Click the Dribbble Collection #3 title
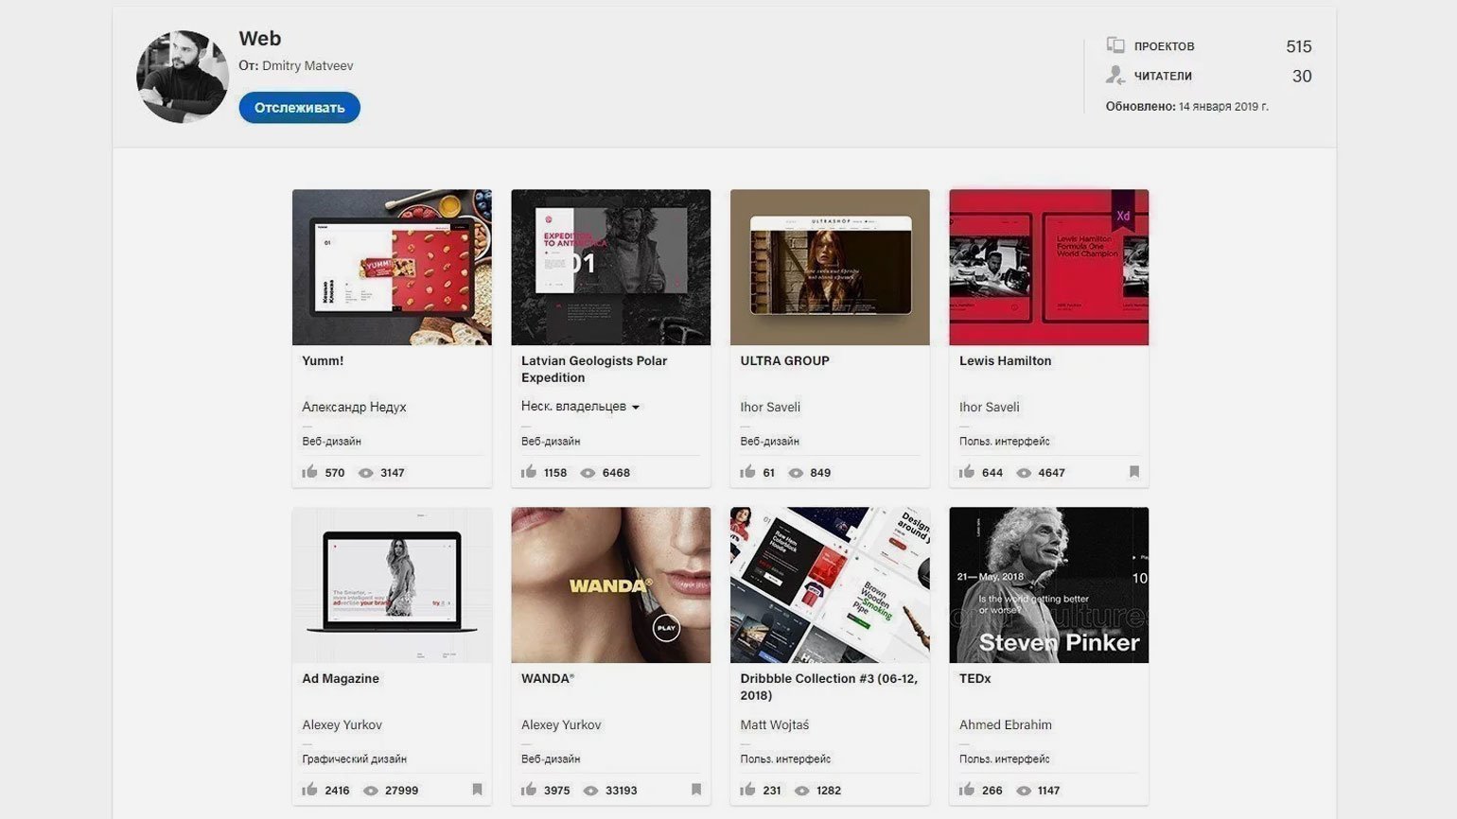Image resolution: width=1457 pixels, height=819 pixels. (x=829, y=687)
